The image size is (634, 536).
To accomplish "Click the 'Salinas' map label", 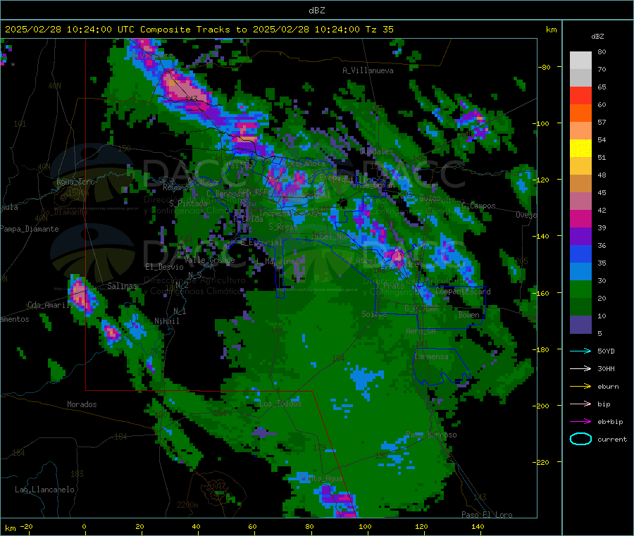I will [x=122, y=286].
